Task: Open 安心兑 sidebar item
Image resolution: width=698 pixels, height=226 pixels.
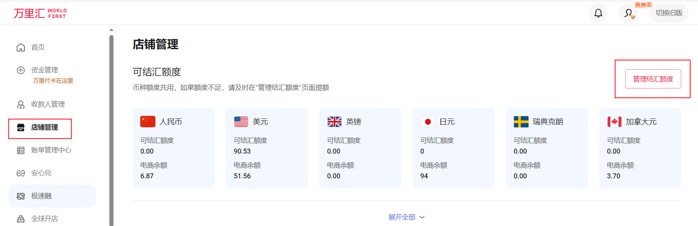Action: pos(41,173)
